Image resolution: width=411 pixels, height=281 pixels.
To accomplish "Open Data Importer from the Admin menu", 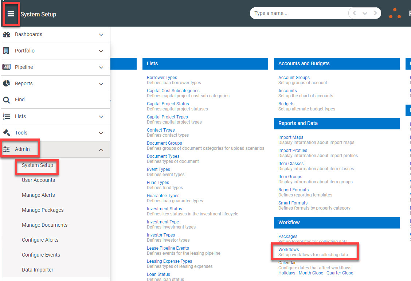I will coord(37,269).
